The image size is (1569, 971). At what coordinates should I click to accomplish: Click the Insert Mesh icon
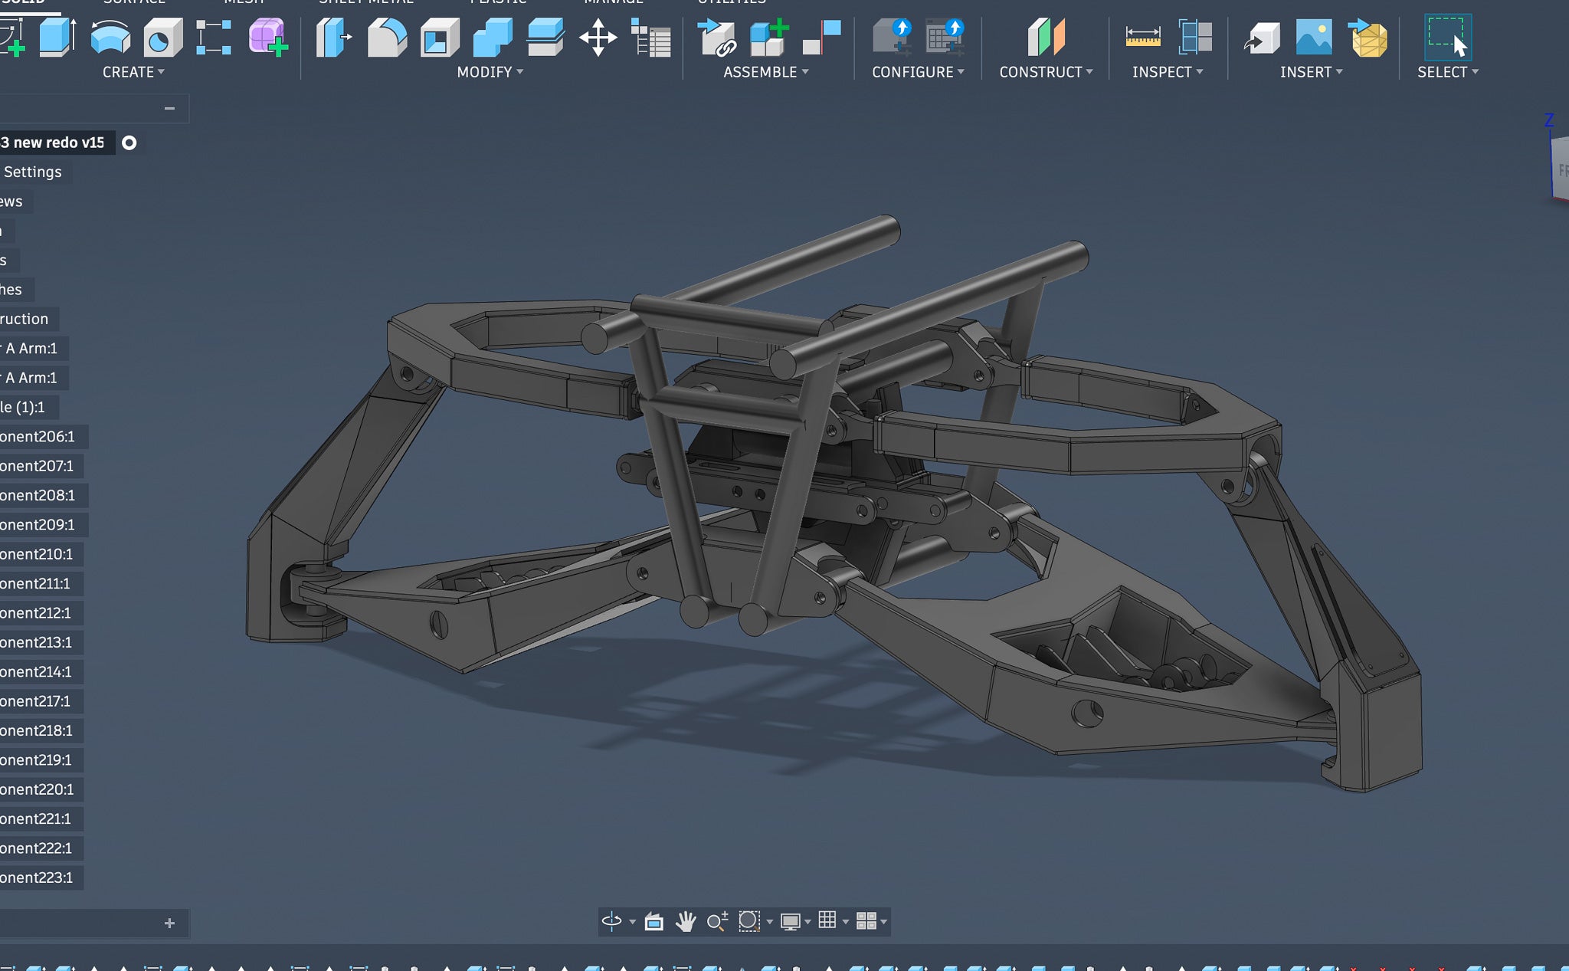point(1368,37)
